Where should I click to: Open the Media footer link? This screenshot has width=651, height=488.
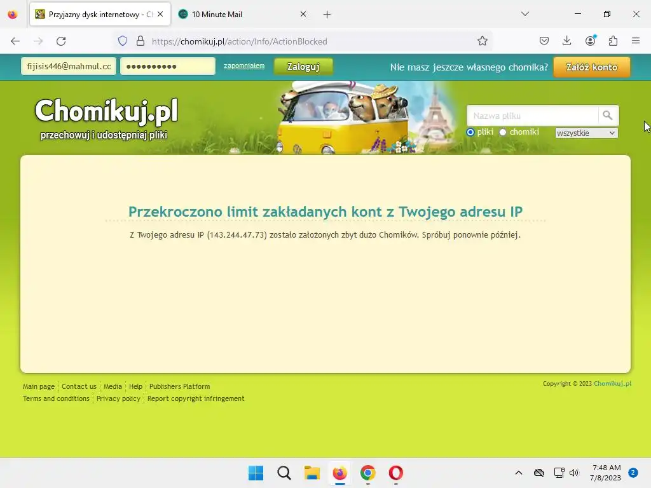[113, 386]
